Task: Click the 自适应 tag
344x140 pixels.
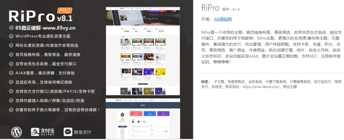Action: pos(217,87)
